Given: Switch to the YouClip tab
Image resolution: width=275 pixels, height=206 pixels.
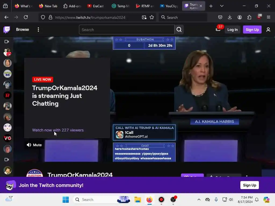Looking at the screenshot, I should coord(169,6).
